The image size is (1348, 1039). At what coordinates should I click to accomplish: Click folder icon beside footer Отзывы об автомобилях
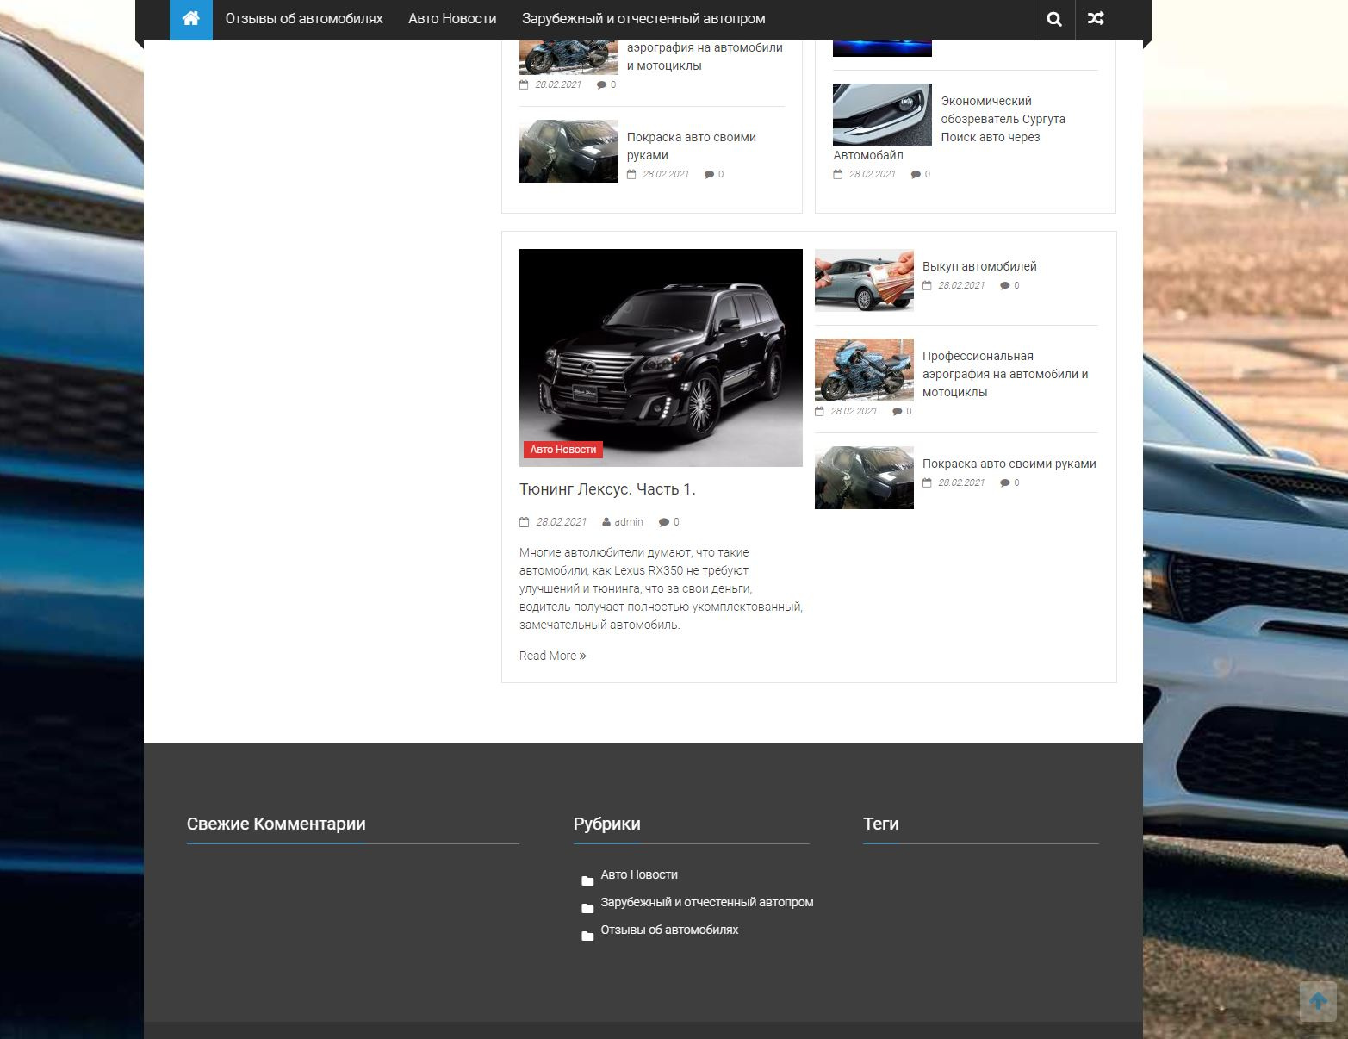pos(587,936)
